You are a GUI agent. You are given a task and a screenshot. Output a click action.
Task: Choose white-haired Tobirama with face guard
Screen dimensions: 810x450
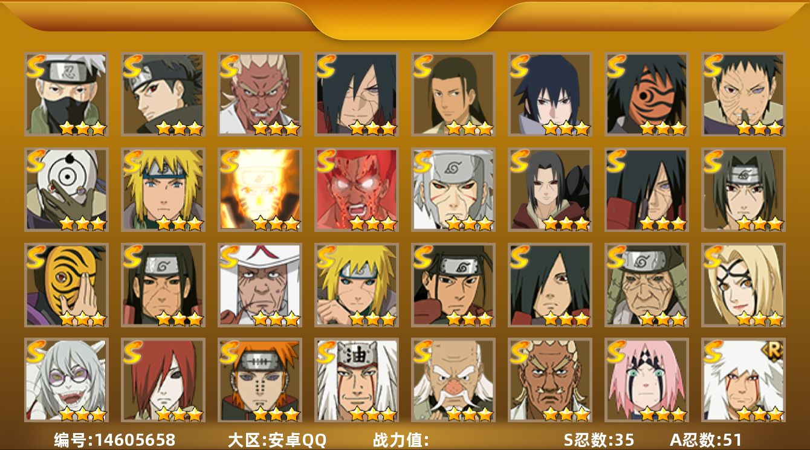(453, 190)
